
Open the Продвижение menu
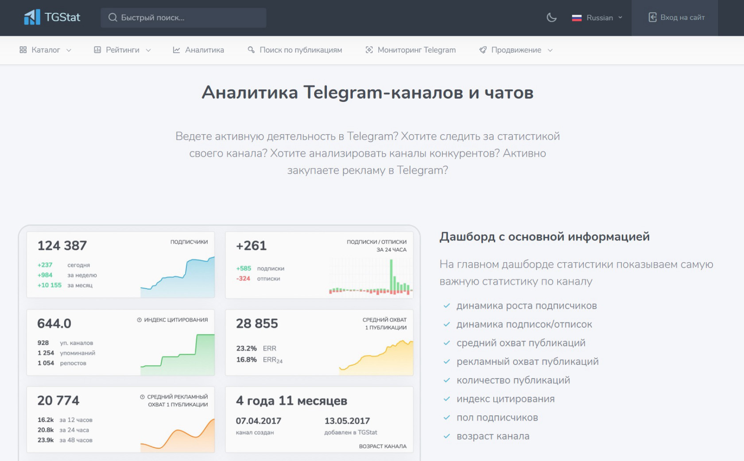coord(516,50)
